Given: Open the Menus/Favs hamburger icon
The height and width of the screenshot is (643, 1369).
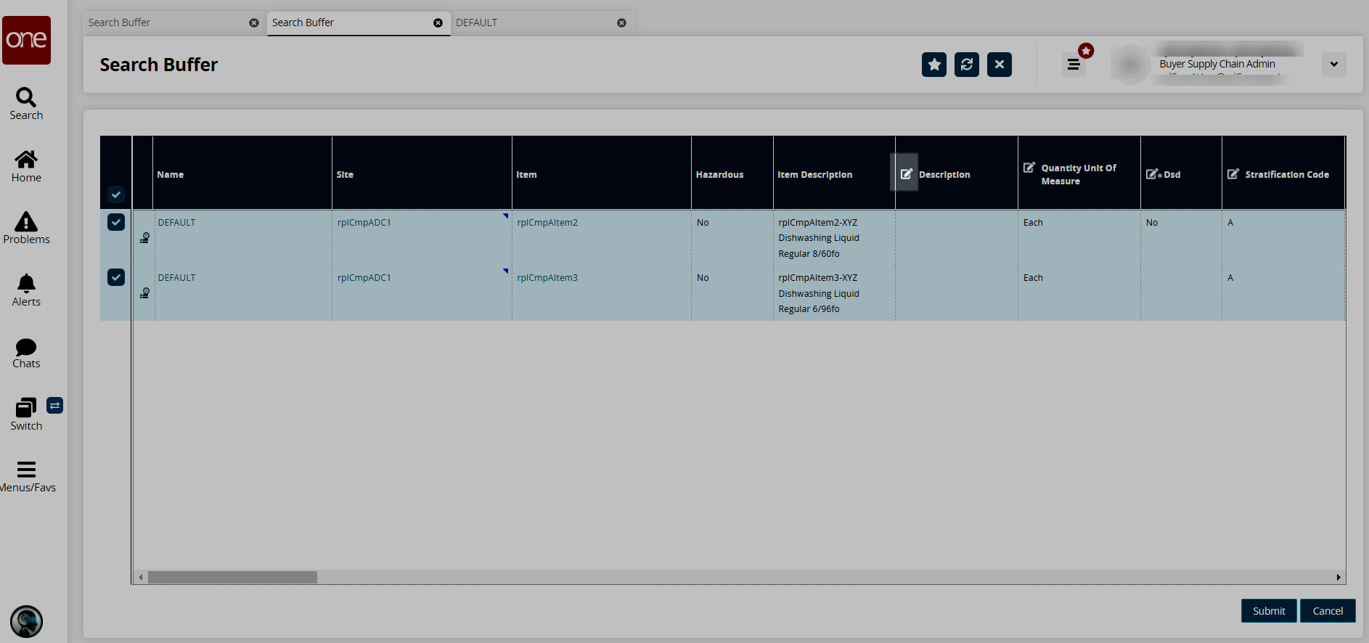Looking at the screenshot, I should click(26, 476).
